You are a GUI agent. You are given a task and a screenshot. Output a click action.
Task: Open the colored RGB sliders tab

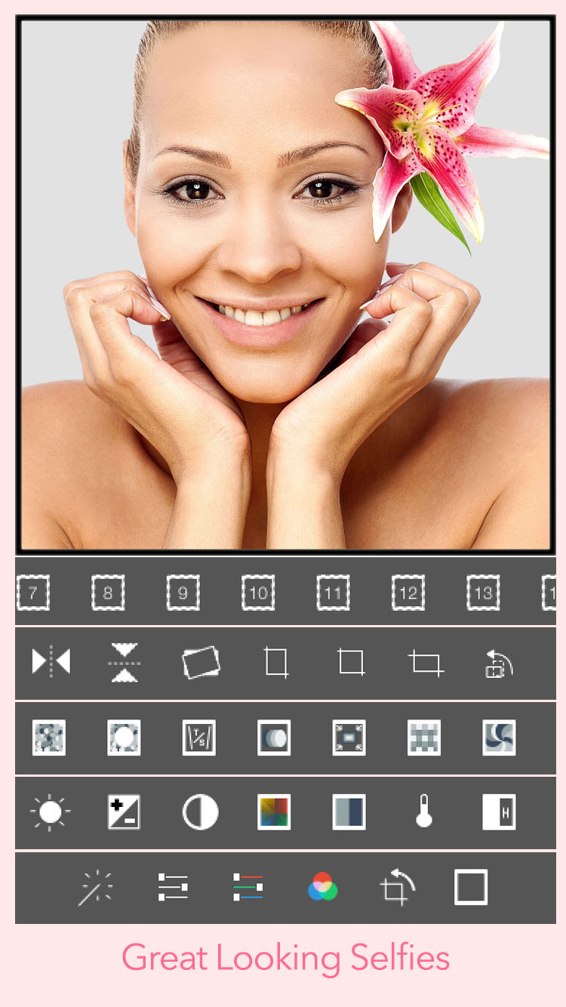click(248, 887)
